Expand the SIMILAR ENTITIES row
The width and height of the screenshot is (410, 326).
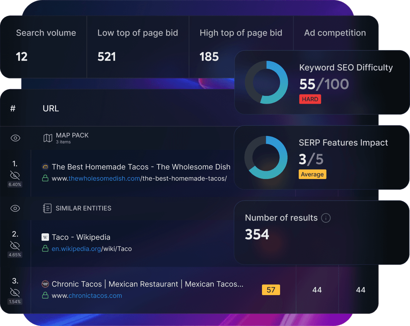point(83,208)
